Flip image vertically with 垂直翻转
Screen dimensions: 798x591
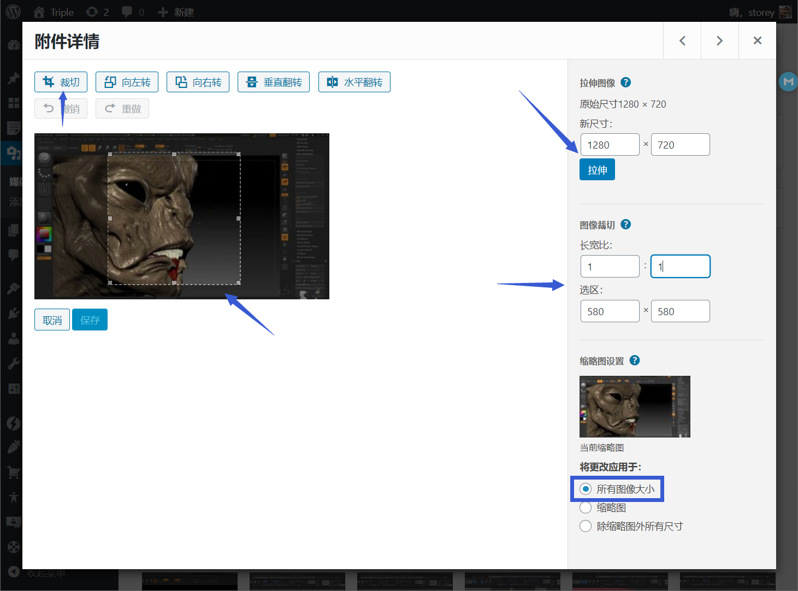tap(273, 82)
